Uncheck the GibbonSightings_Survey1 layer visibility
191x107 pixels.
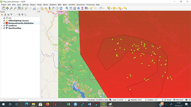[4, 21]
